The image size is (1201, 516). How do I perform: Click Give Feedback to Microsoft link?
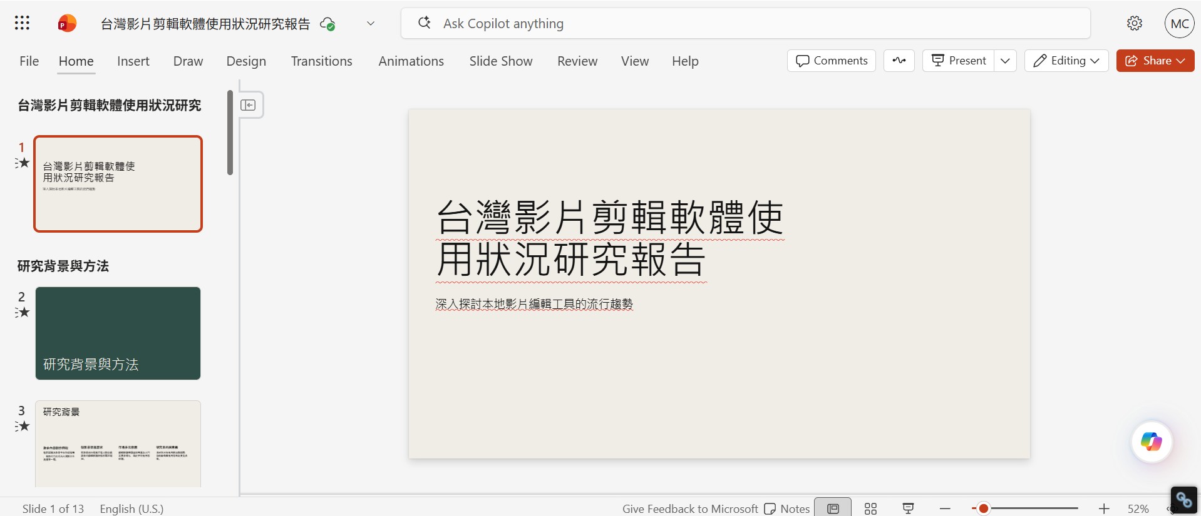690,508
